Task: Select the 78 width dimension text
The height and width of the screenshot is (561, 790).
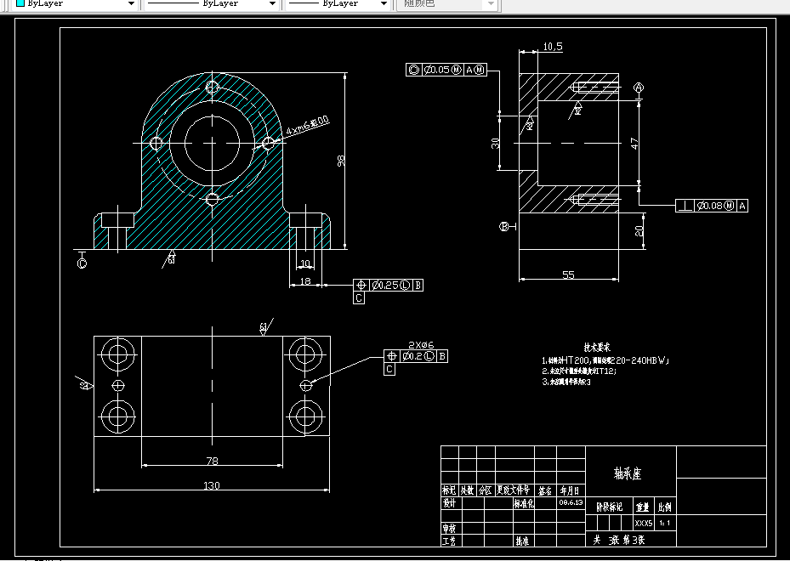Action: pos(212,461)
